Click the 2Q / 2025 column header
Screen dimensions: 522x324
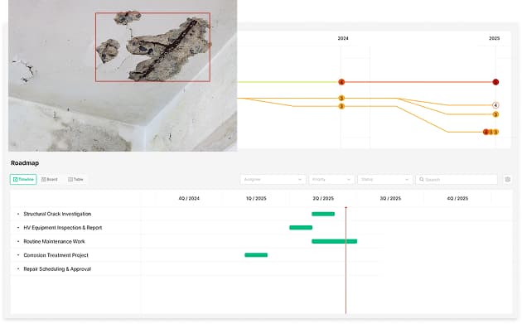pyautogui.click(x=323, y=198)
